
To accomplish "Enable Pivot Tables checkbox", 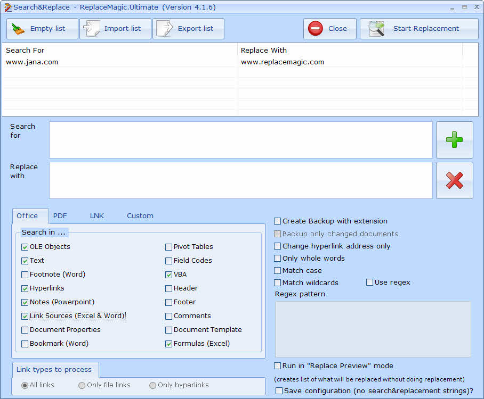I will (x=168, y=247).
